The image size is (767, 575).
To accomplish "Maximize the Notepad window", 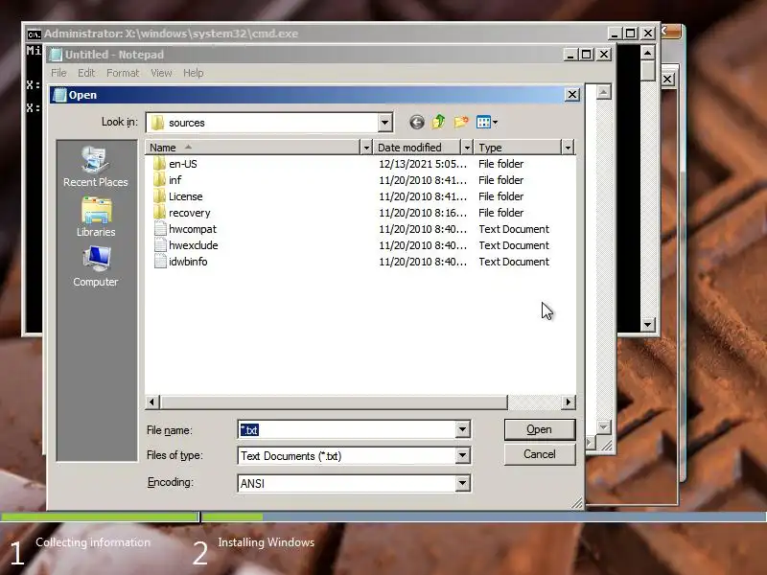I will [586, 55].
